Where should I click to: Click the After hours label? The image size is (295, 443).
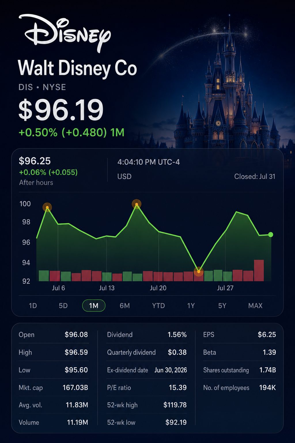coord(36,183)
